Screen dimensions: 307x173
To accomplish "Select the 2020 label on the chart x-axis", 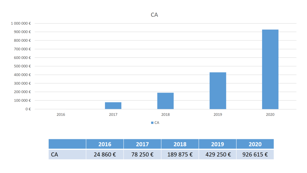I will [x=270, y=115].
